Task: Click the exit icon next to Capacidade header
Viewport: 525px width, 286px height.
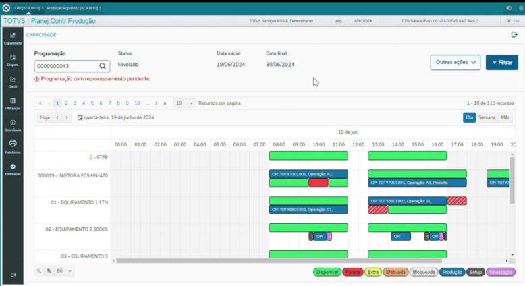Action: [514, 34]
